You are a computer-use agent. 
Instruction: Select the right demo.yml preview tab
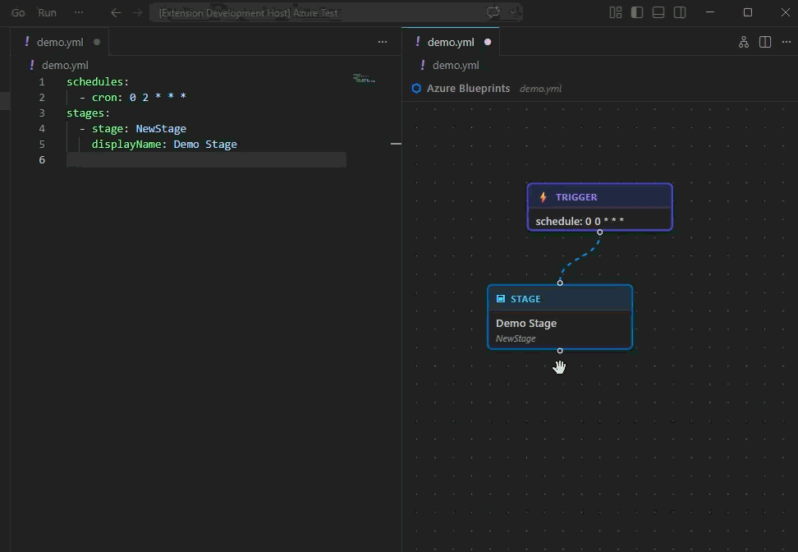coord(451,42)
